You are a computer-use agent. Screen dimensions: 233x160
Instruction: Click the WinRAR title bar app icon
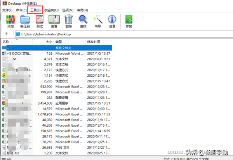click(x=5, y=3)
